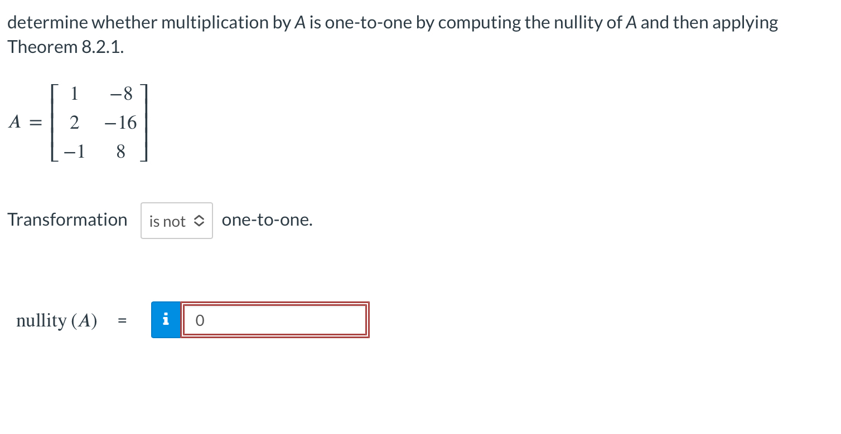Select the stacked arrows icon in the selector
The width and height of the screenshot is (841, 434).
coord(199,221)
